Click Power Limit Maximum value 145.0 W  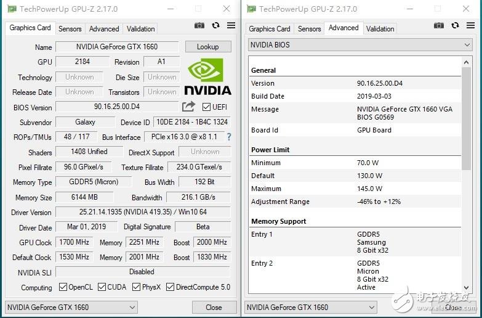pos(369,189)
